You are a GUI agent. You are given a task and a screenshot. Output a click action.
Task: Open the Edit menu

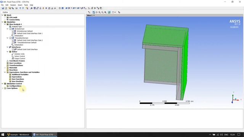click(x=7, y=5)
